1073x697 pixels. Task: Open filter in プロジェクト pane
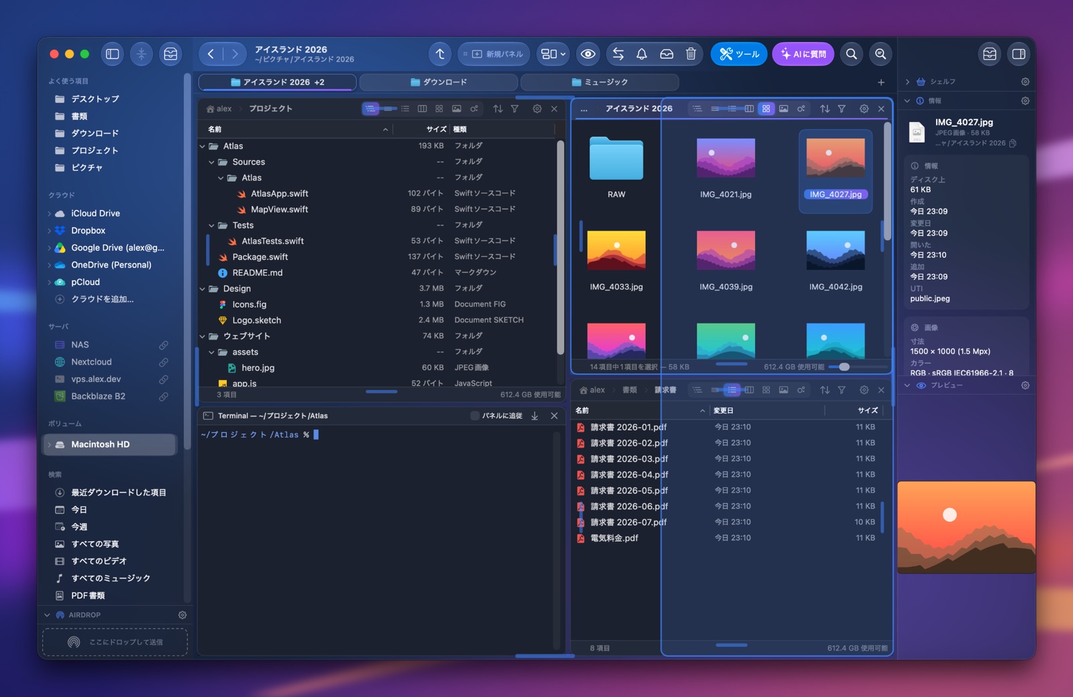[x=514, y=109]
